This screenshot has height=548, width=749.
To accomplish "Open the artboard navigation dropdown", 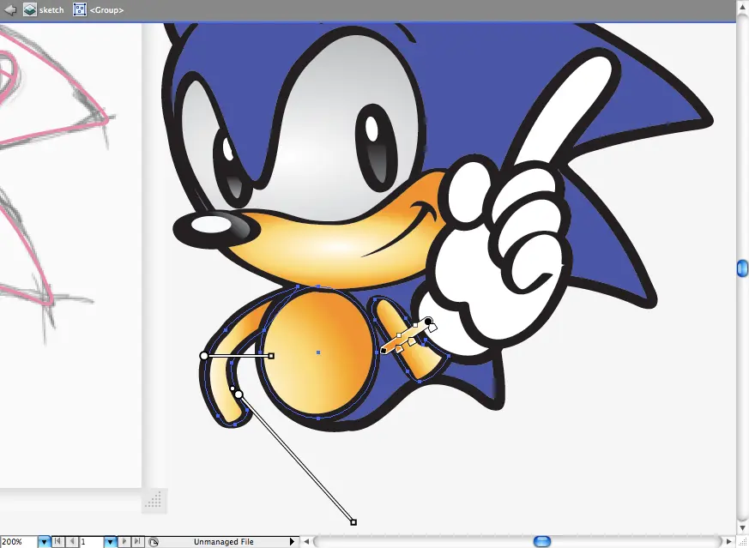I will 111,542.
